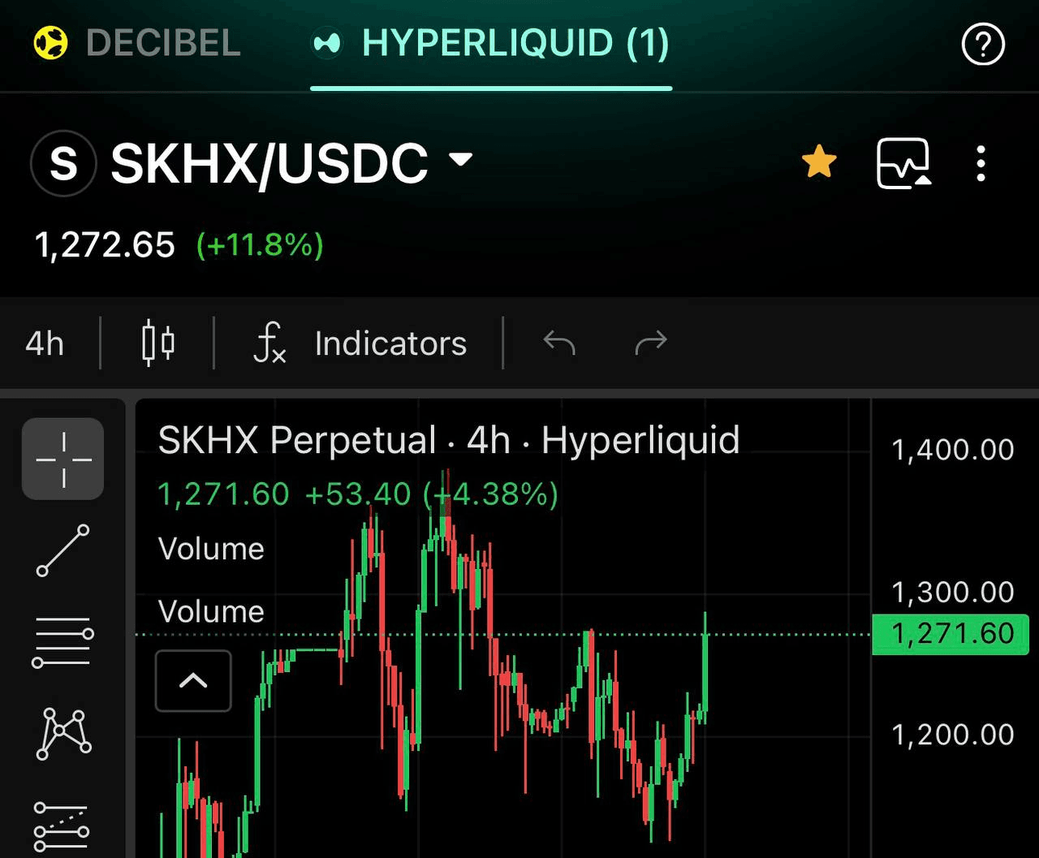Open the help question mark icon

tap(983, 44)
